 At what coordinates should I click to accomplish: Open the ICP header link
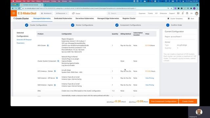coord(156,13)
